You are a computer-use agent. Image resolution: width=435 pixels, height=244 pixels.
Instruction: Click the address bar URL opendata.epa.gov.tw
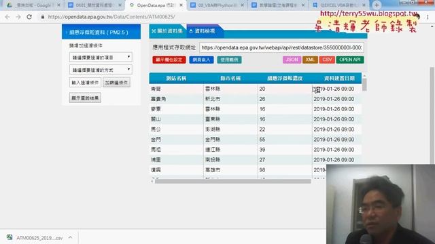(x=111, y=17)
